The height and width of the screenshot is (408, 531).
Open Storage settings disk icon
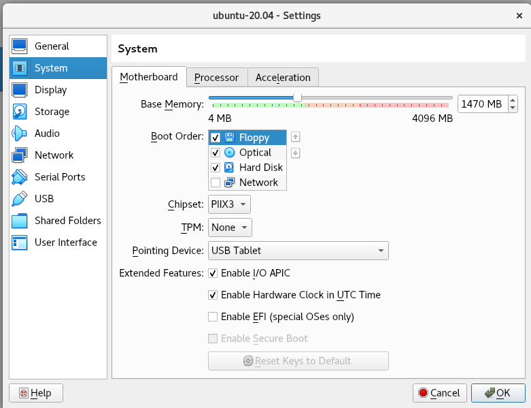pos(20,112)
